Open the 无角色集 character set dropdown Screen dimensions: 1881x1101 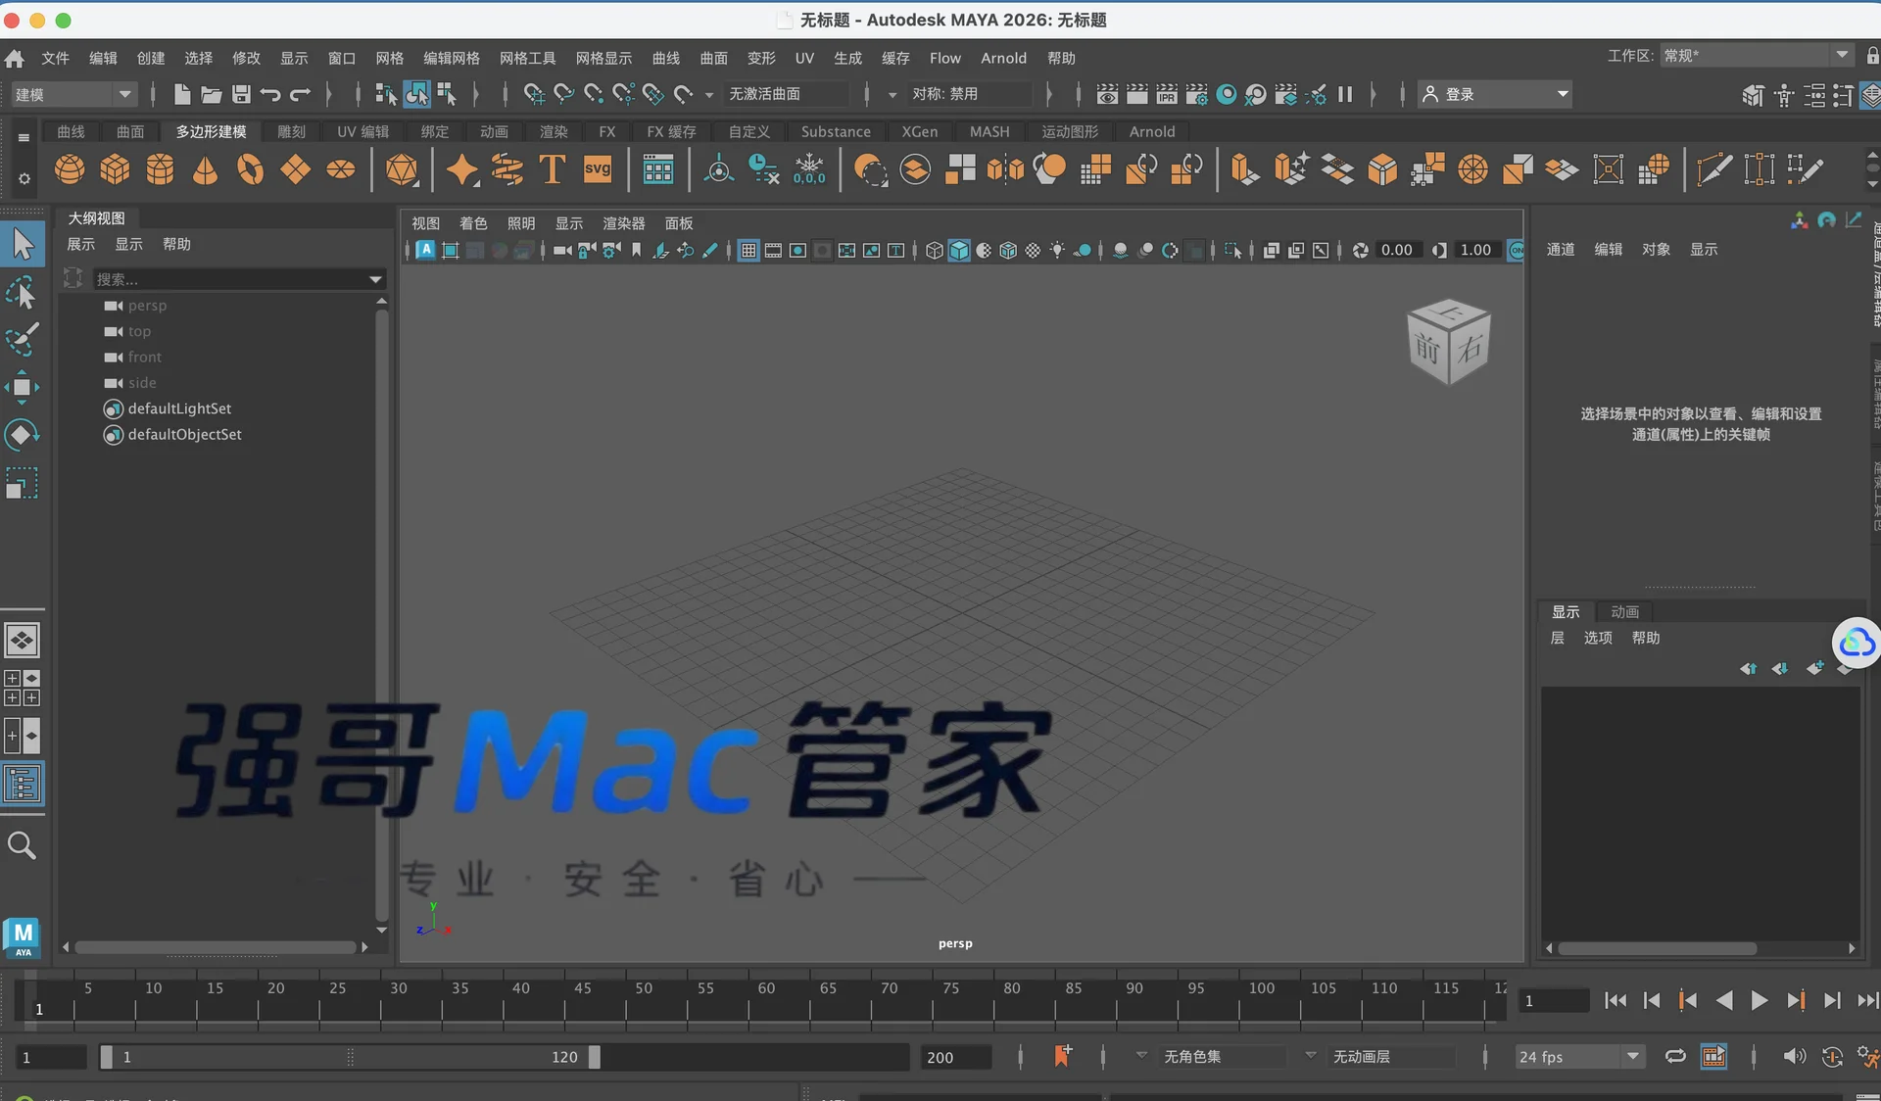[x=1141, y=1055]
